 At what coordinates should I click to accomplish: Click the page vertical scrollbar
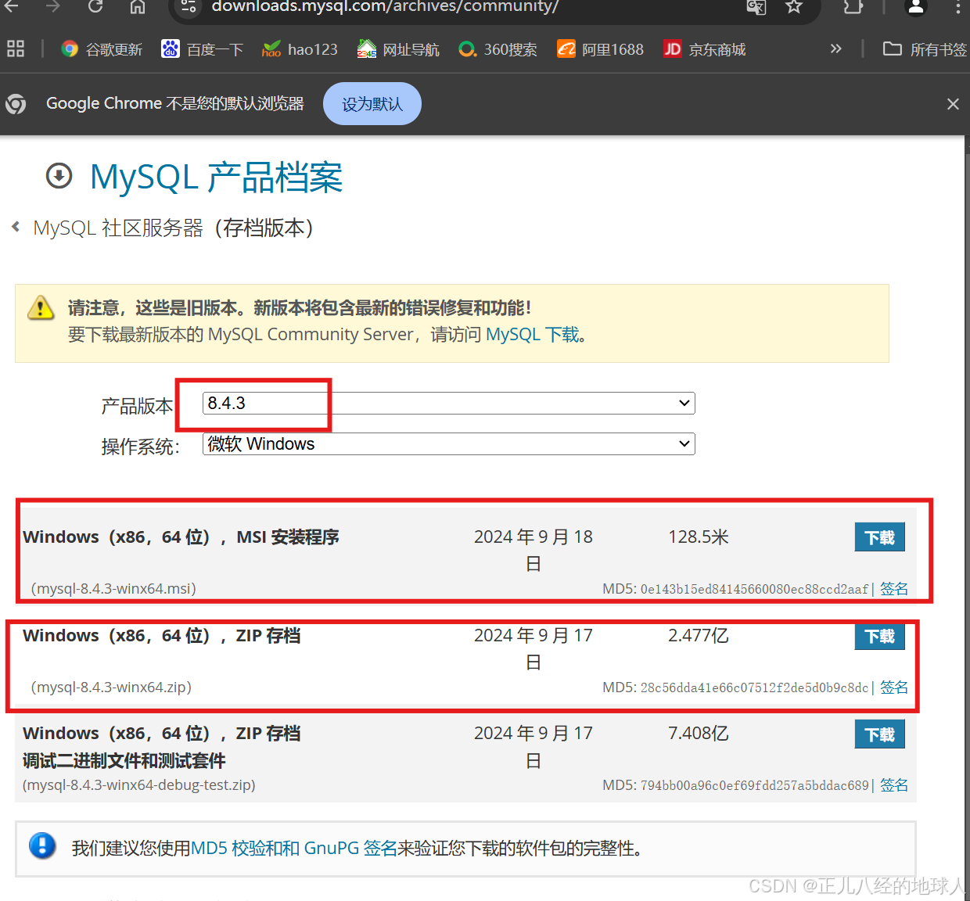pos(967,516)
